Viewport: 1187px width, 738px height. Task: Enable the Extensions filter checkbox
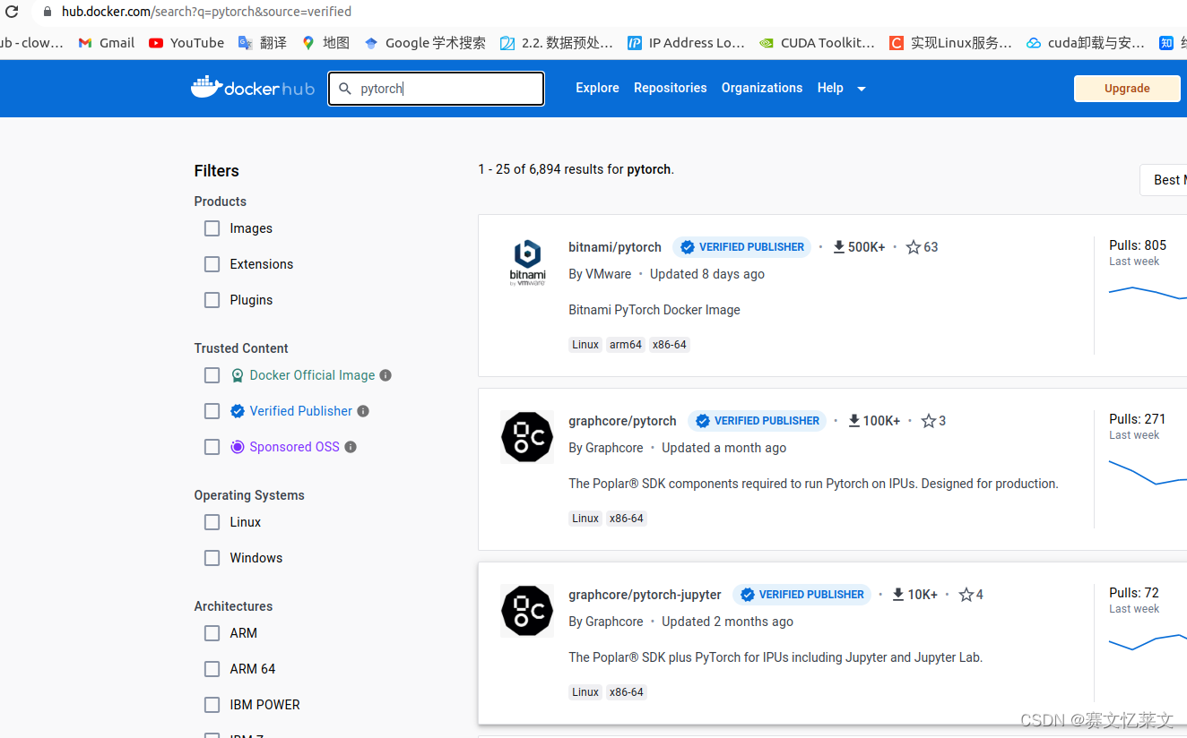click(212, 264)
